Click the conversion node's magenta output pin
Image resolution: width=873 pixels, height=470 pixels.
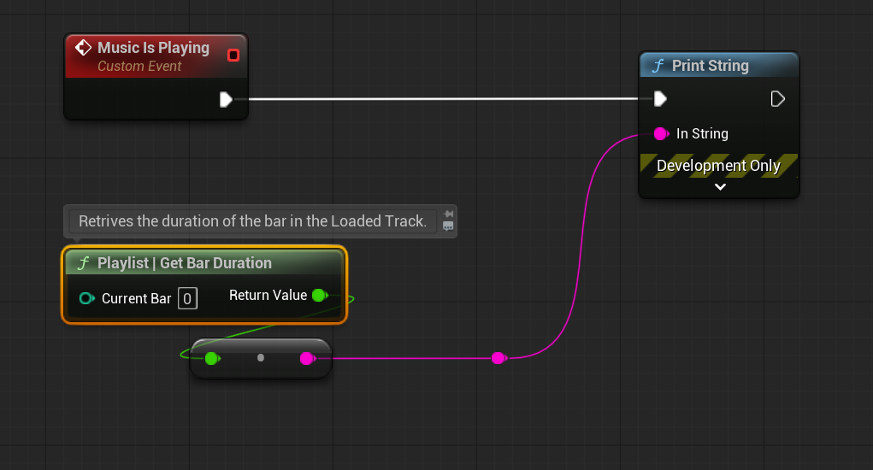coord(306,358)
